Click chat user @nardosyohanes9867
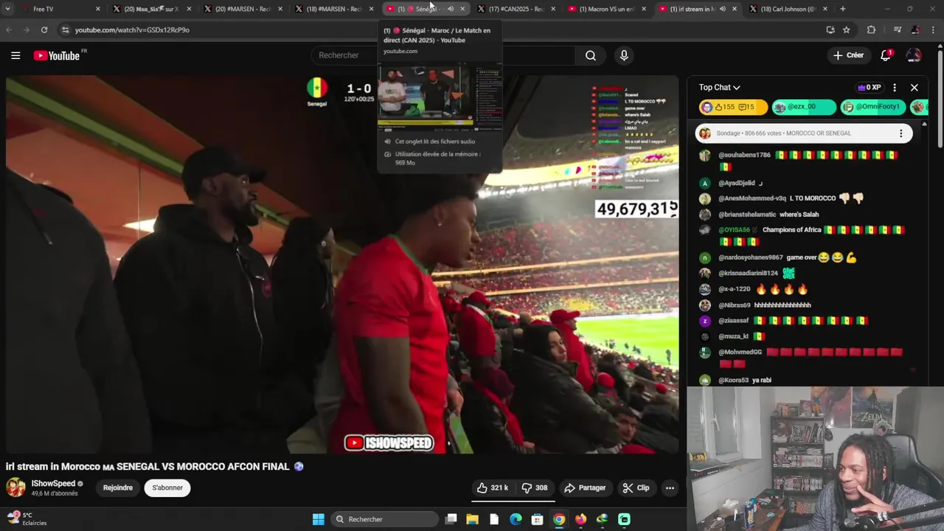The image size is (944, 531). 751,257
